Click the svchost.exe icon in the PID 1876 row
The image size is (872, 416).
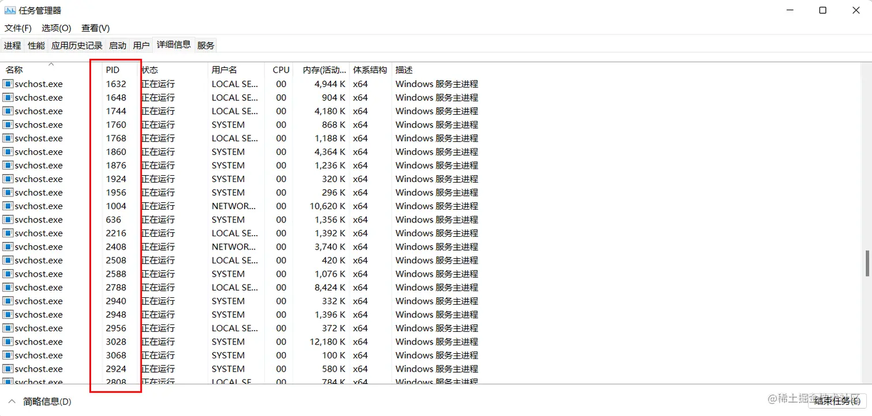tap(8, 165)
